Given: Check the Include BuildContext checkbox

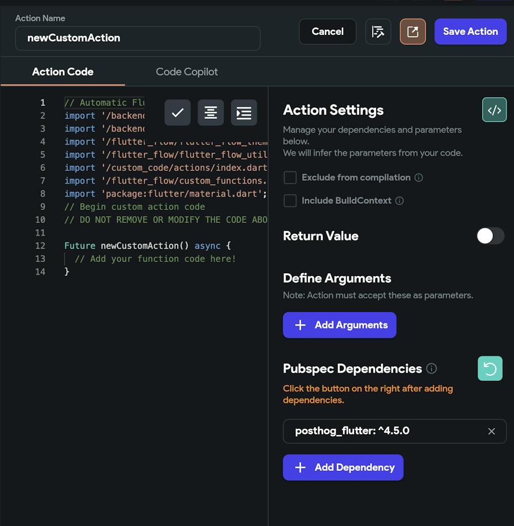Looking at the screenshot, I should click(x=290, y=201).
